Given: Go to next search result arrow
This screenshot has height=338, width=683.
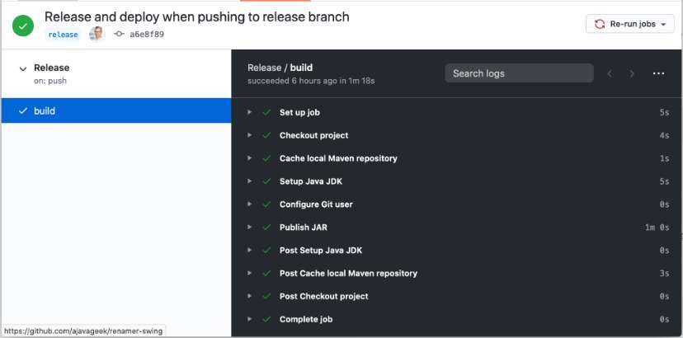Looking at the screenshot, I should (x=632, y=73).
